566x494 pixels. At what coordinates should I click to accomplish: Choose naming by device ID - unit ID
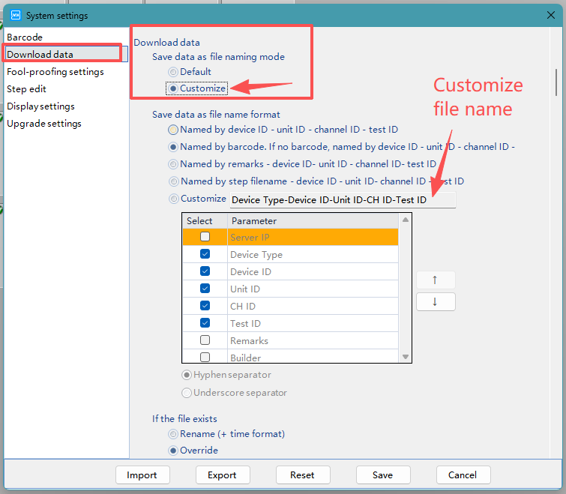pos(283,130)
